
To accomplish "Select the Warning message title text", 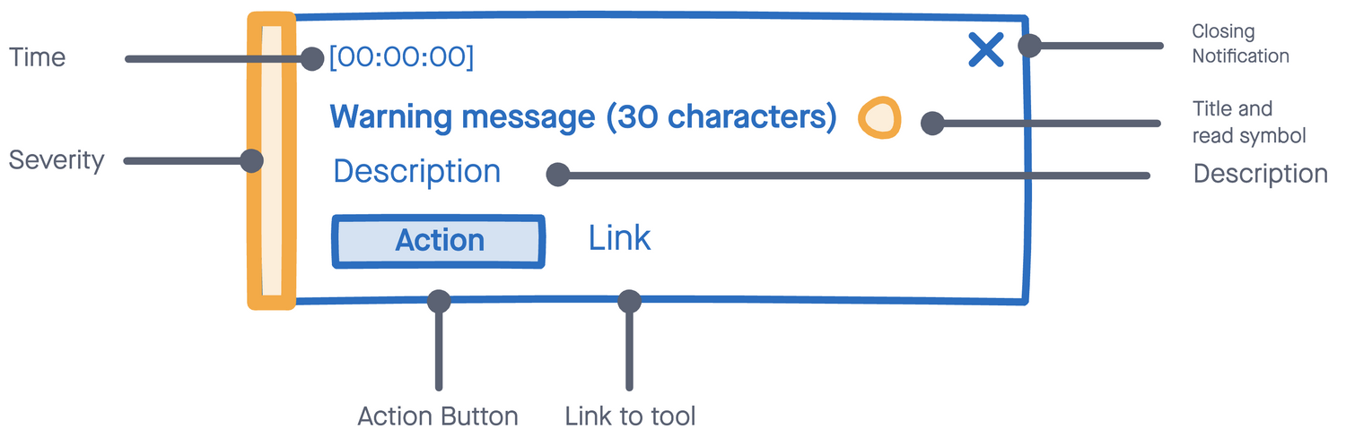I will [583, 117].
